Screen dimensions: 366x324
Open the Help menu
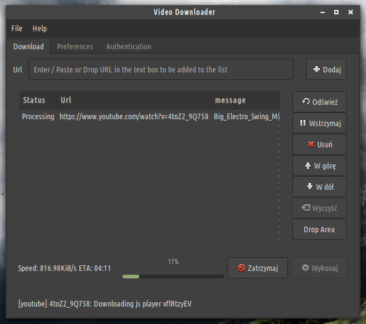tap(40, 29)
